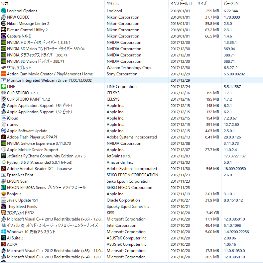
Task: Click the Spooky Squid Games Inc. publisher cell
Action: tap(129, 207)
